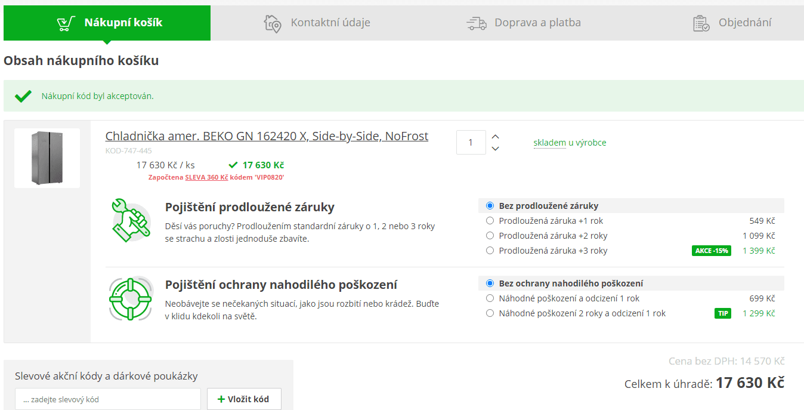Click the 1 299 Kč insurance price

tap(759, 313)
